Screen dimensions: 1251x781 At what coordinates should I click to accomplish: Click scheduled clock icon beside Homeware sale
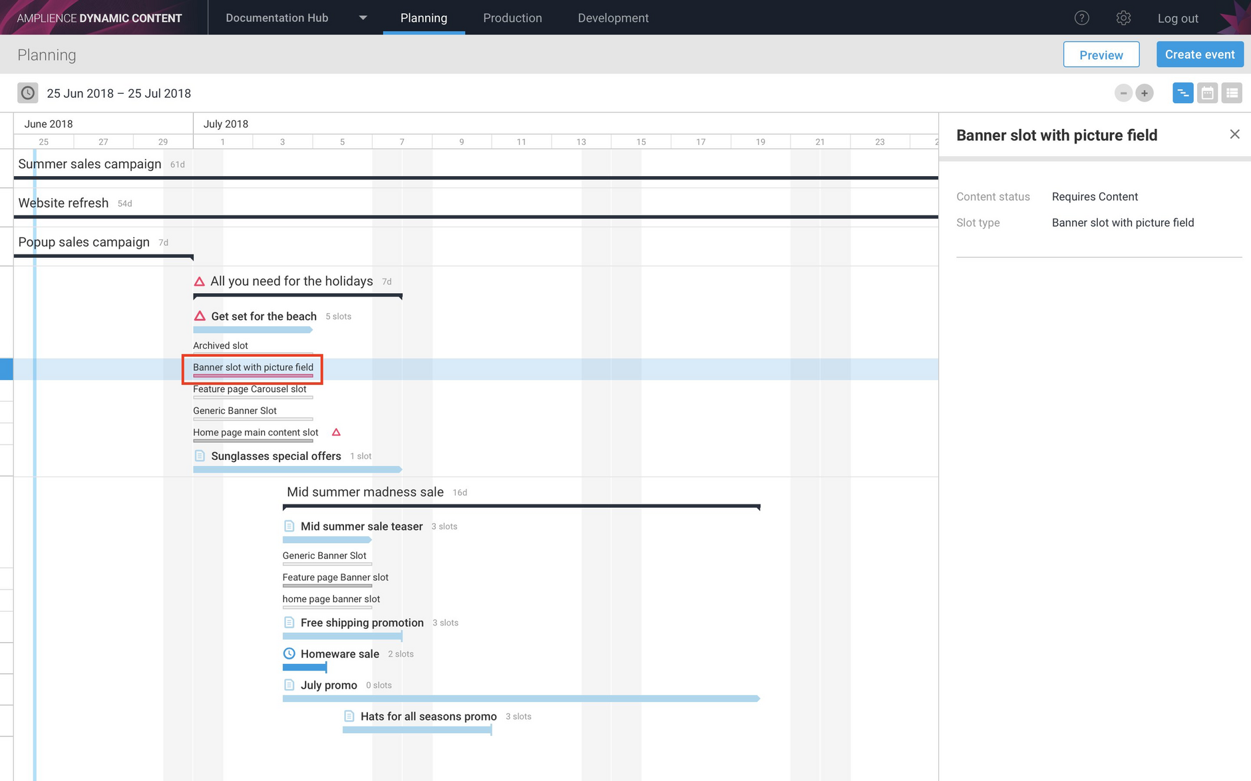click(x=289, y=653)
